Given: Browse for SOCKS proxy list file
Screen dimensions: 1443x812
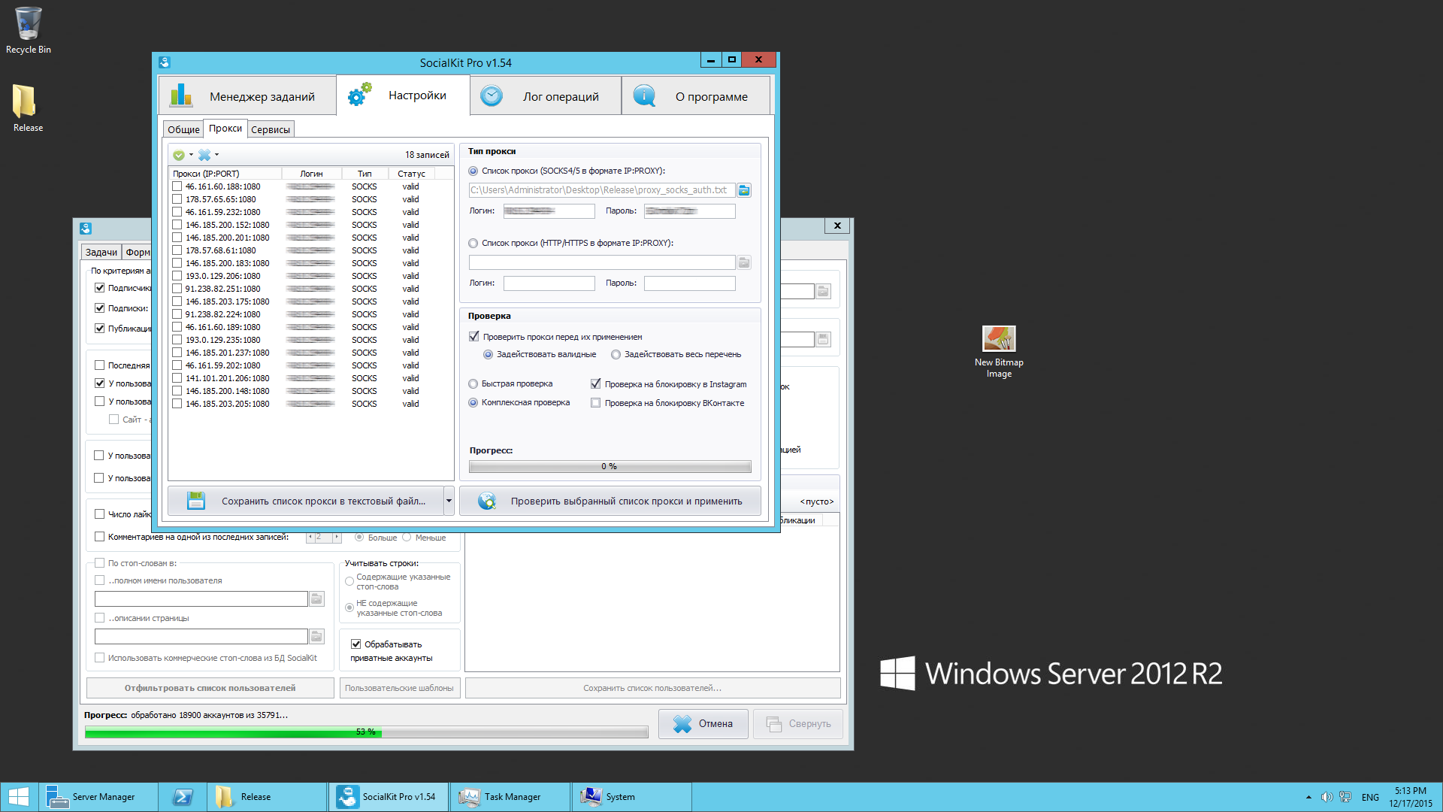Looking at the screenshot, I should (x=744, y=190).
